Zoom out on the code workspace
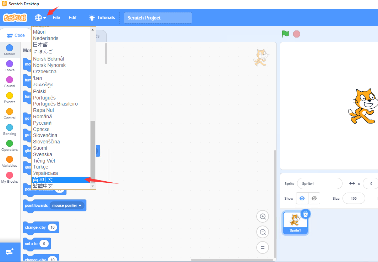The height and width of the screenshot is (262, 378). [263, 232]
